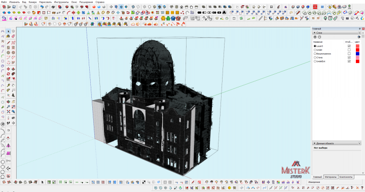Enable visibility checkbox for Undet layer
Image resolution: width=365 pixels, height=192 pixels.
click(x=349, y=50)
